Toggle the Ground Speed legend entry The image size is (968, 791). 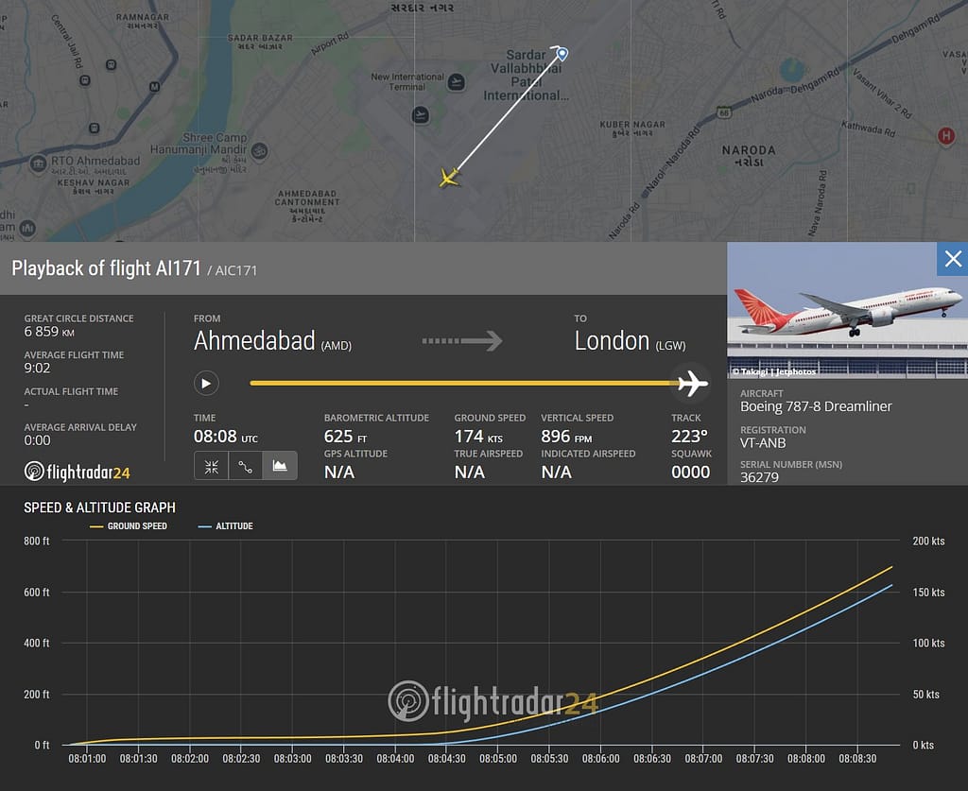coord(129,526)
